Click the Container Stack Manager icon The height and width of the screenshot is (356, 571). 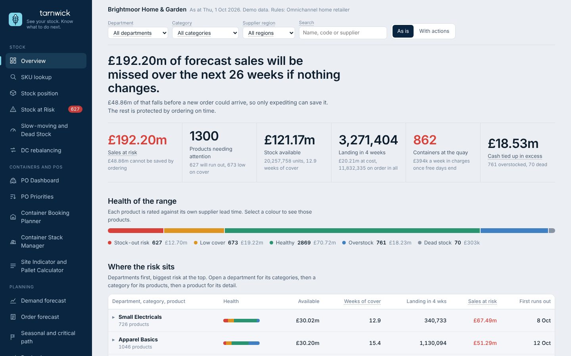click(13, 241)
